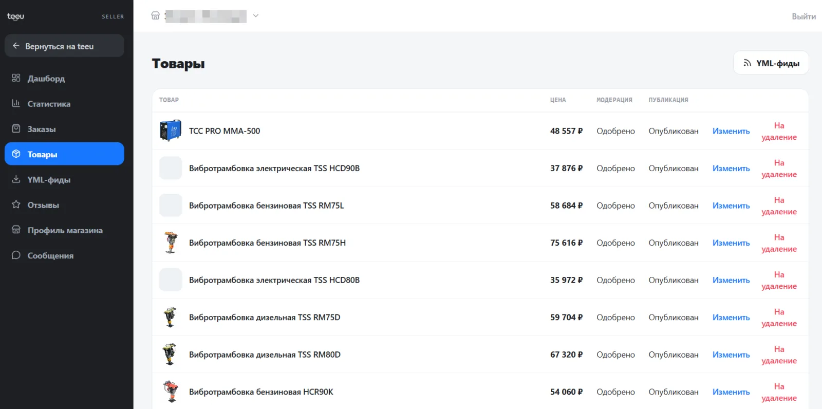822x409 pixels.
Task: Click the Сообщения chat bubble icon
Action: (x=16, y=255)
